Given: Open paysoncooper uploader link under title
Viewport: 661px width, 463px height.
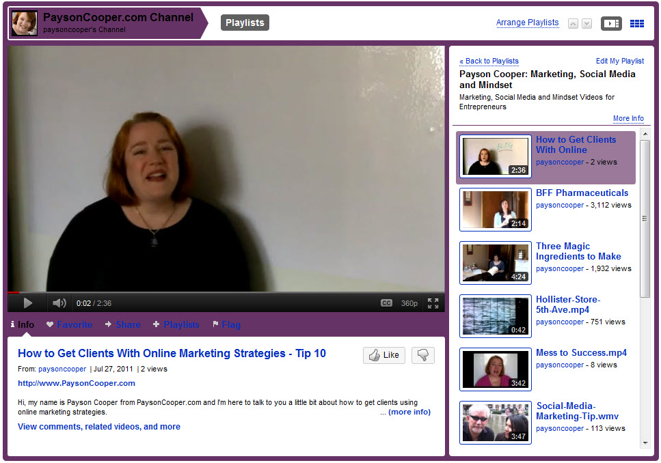Looking at the screenshot, I should [62, 369].
